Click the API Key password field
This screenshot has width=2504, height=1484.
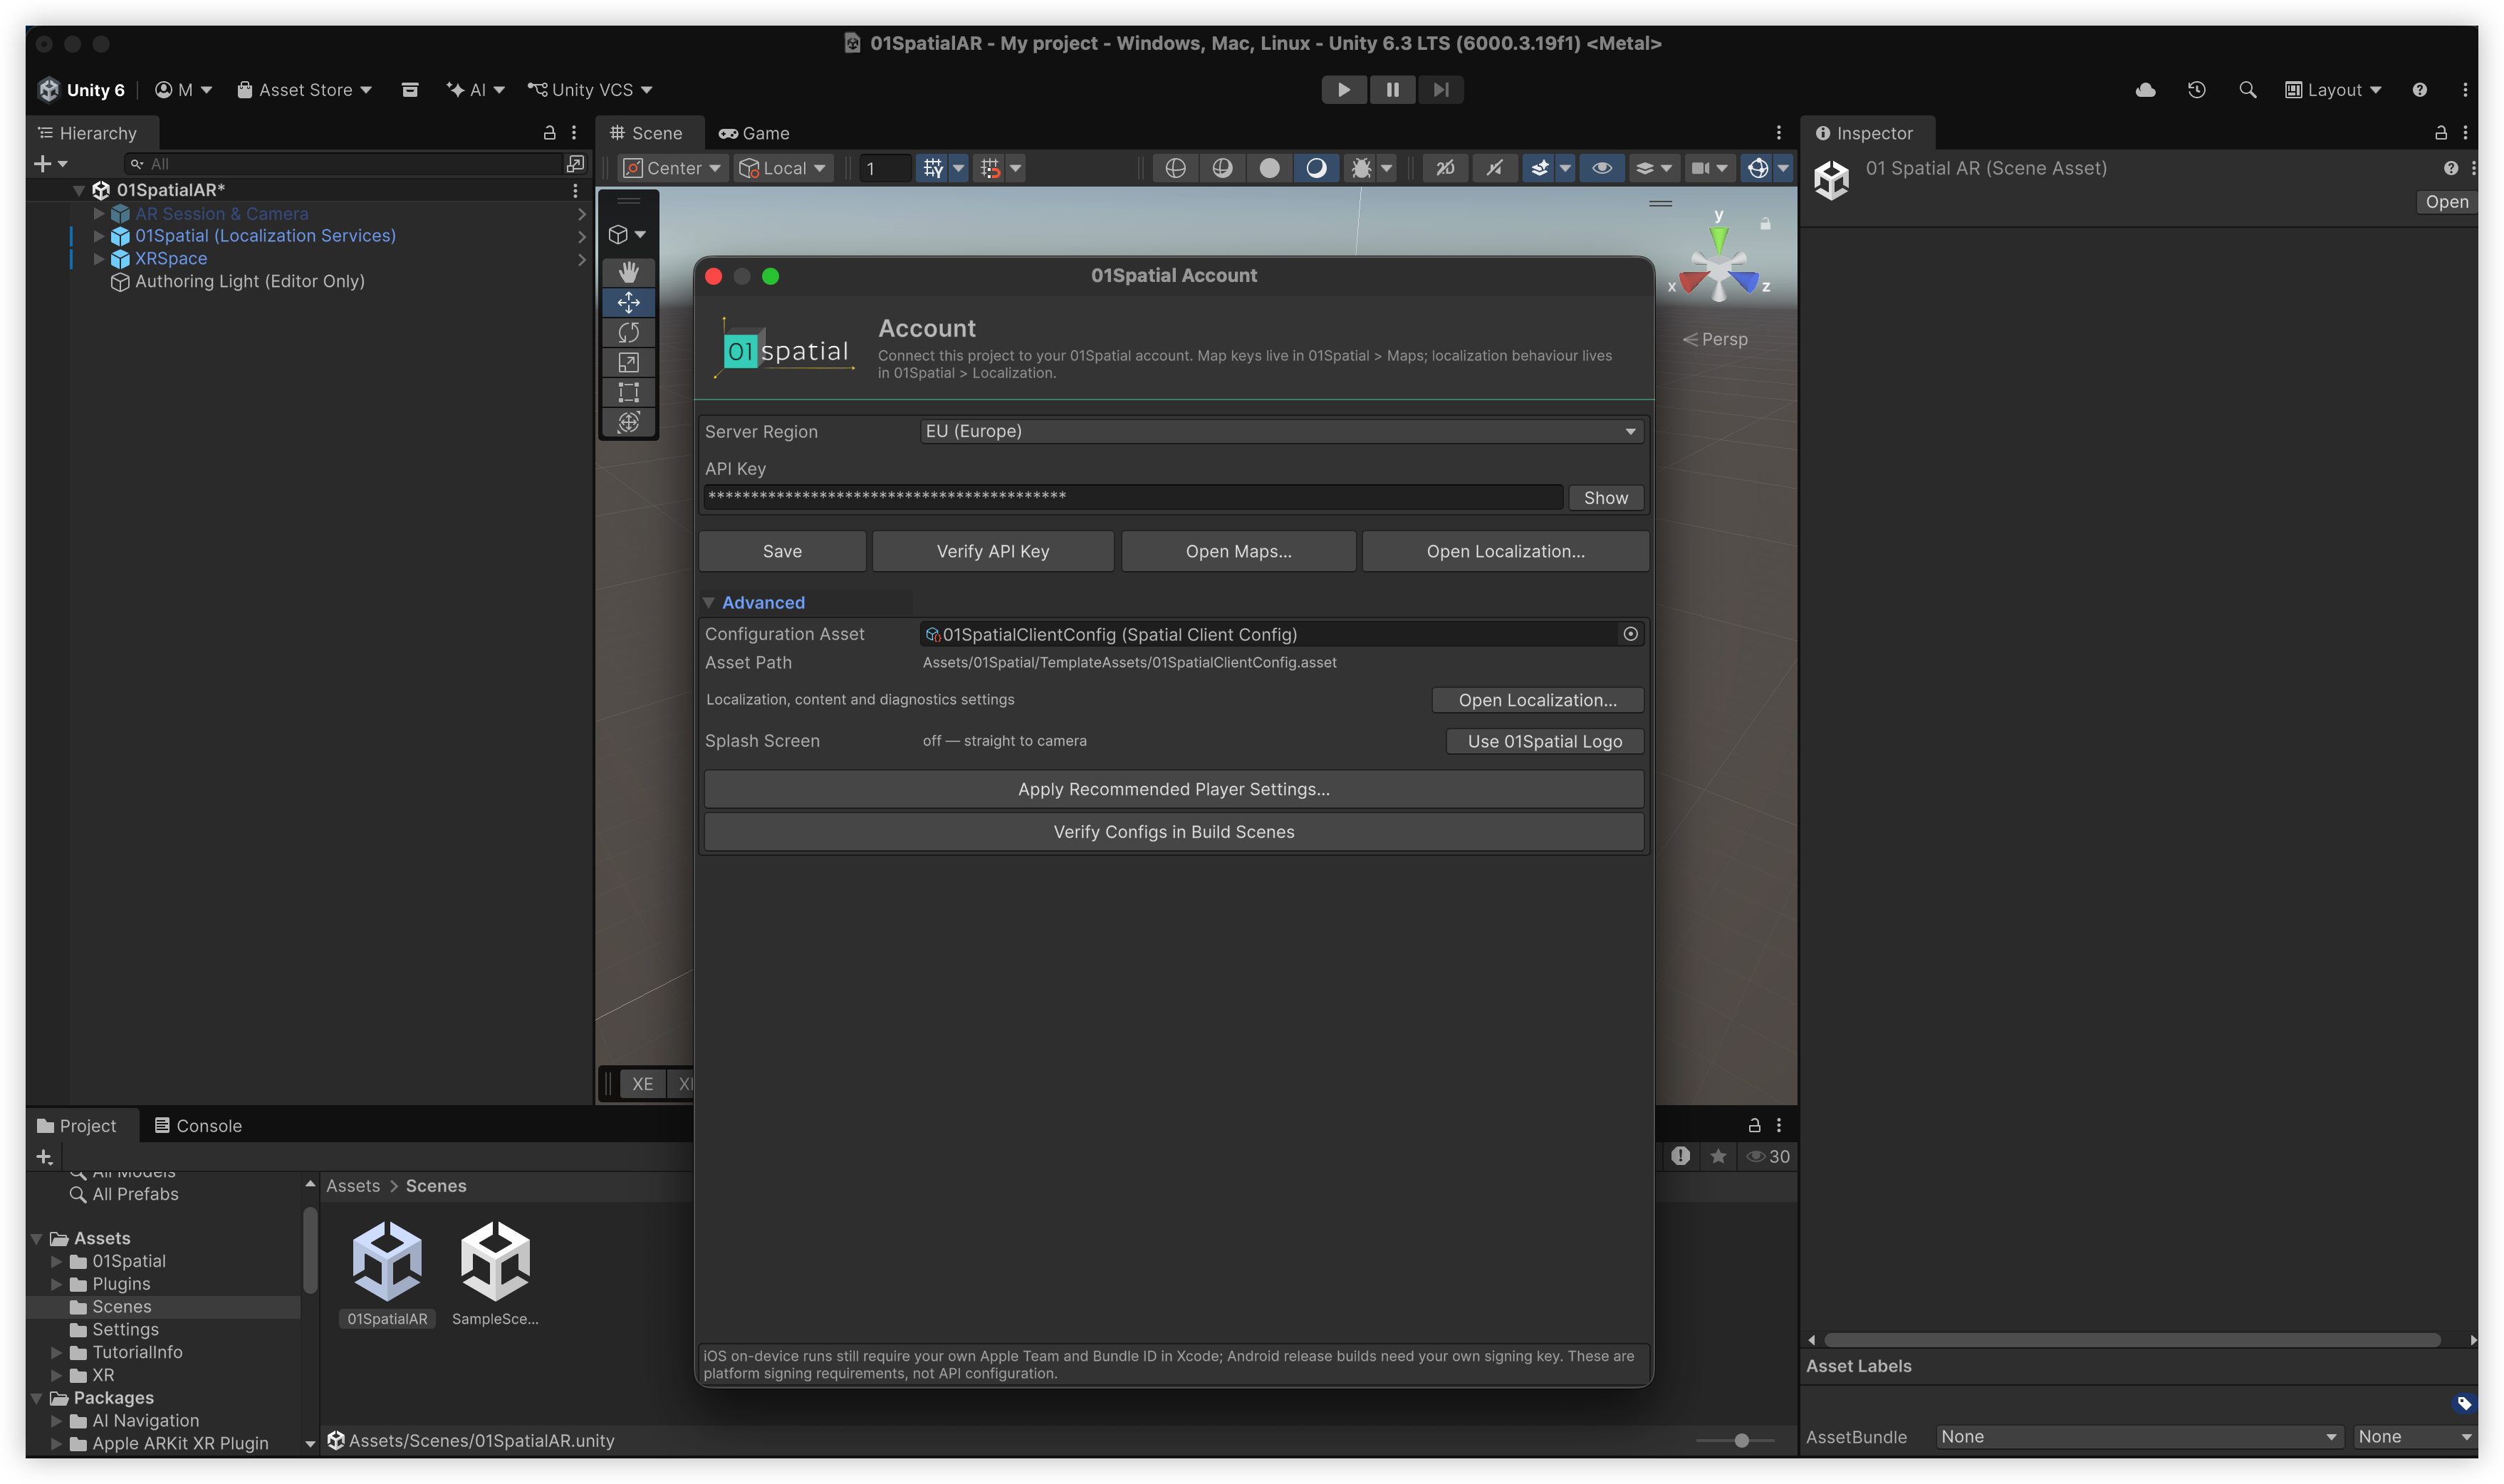tap(1133, 497)
